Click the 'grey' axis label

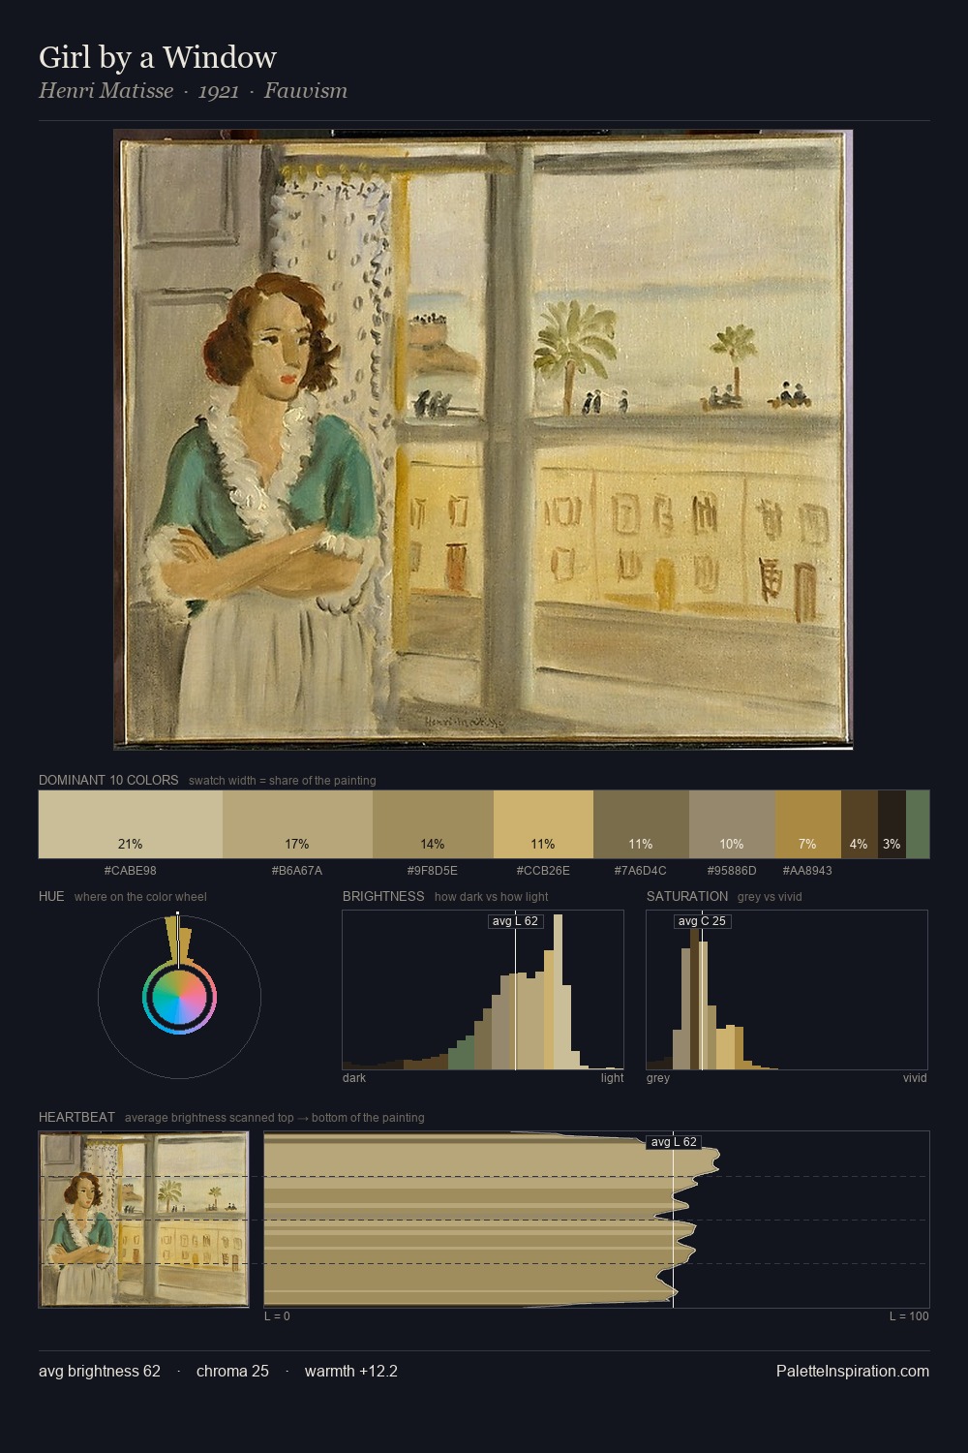[658, 1078]
